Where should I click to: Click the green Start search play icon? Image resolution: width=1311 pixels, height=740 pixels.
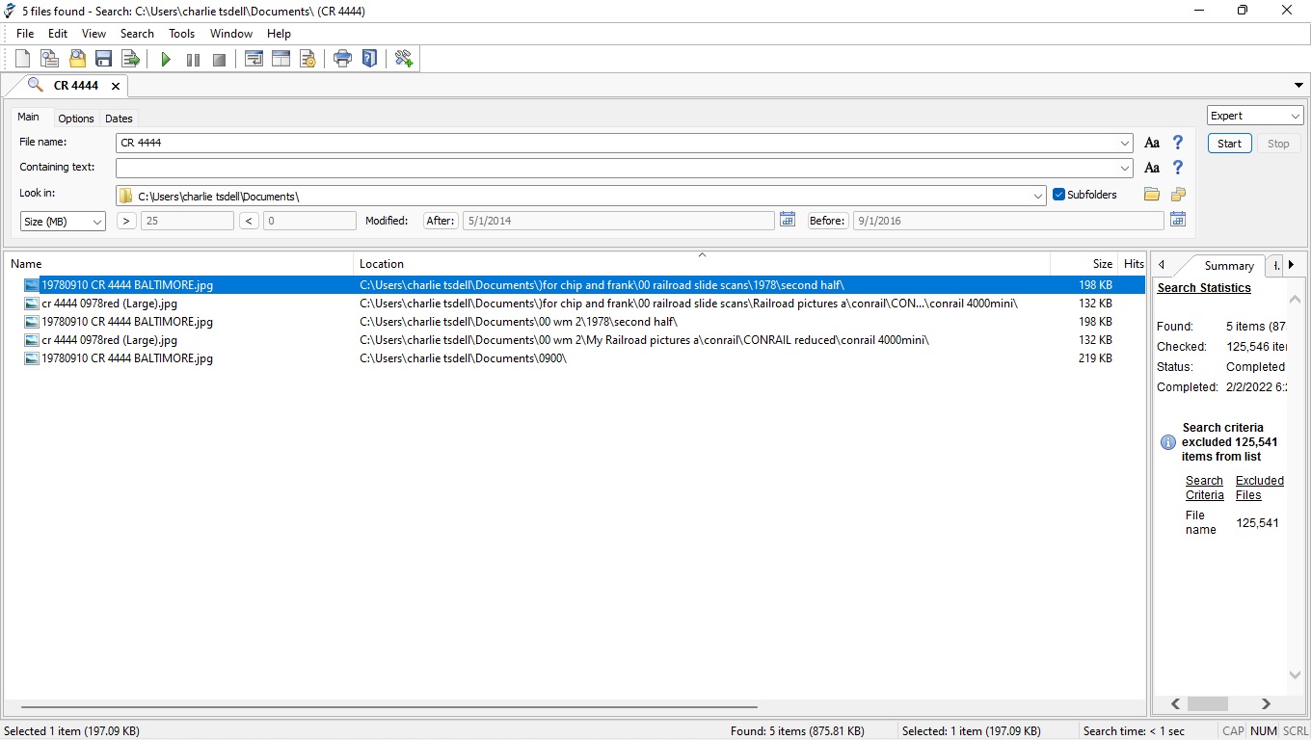tap(166, 60)
